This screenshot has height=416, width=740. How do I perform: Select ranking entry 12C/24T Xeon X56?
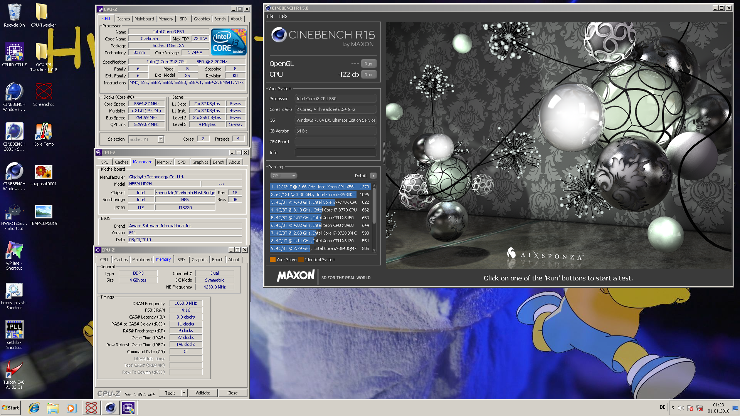coord(320,187)
